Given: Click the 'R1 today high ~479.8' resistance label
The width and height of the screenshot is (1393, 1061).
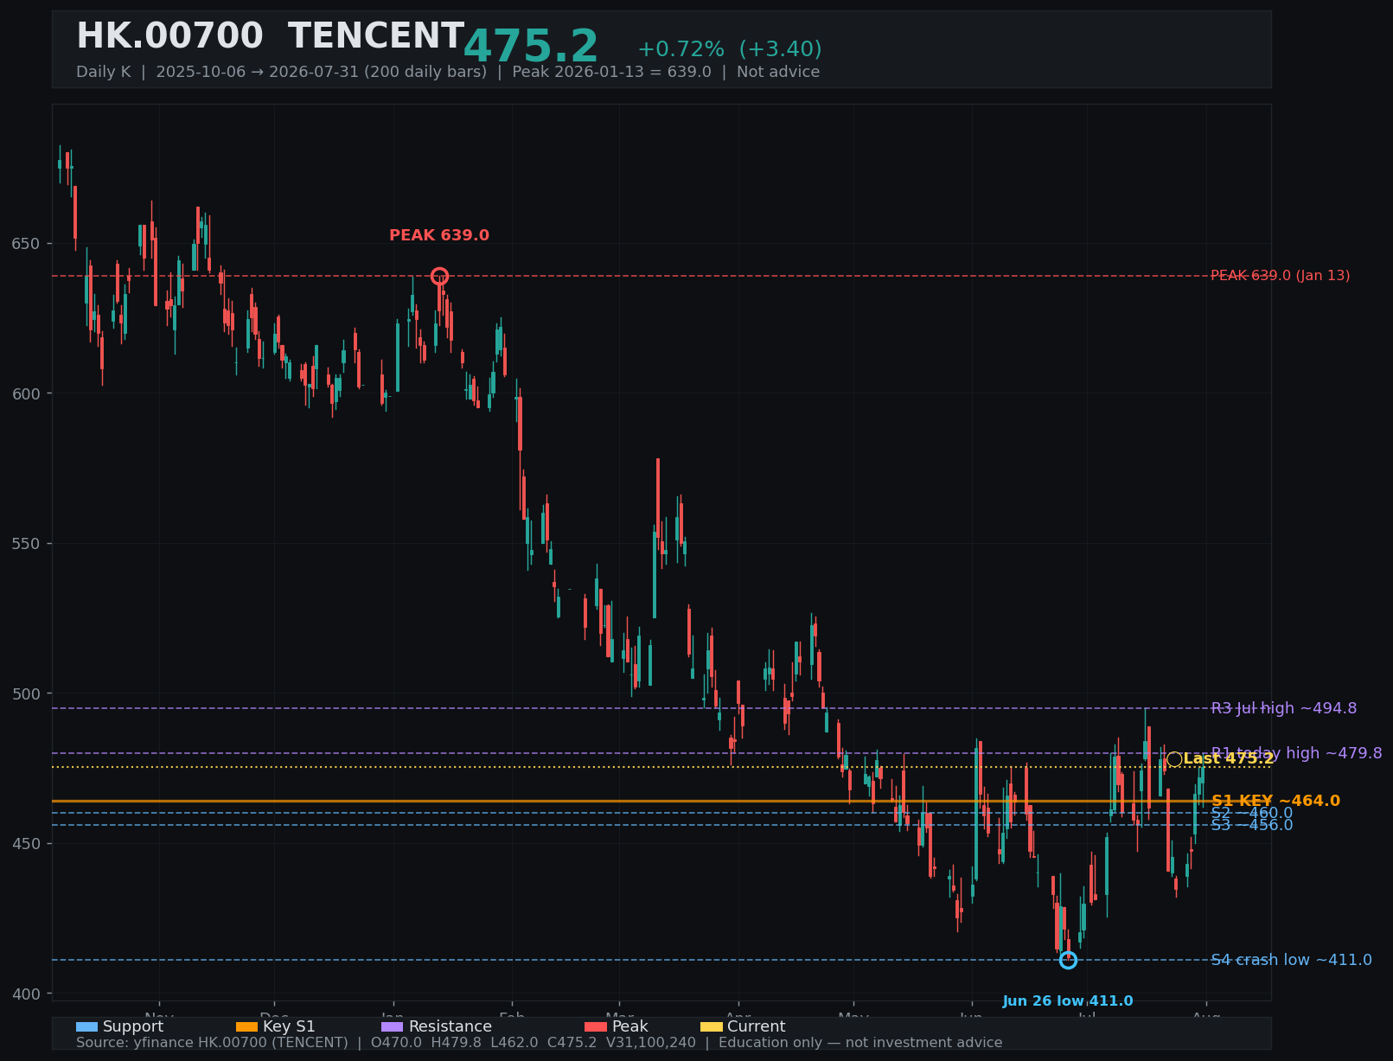Looking at the screenshot, I should [x=1297, y=753].
